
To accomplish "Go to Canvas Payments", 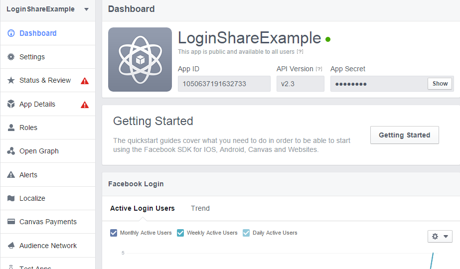I will tap(48, 222).
